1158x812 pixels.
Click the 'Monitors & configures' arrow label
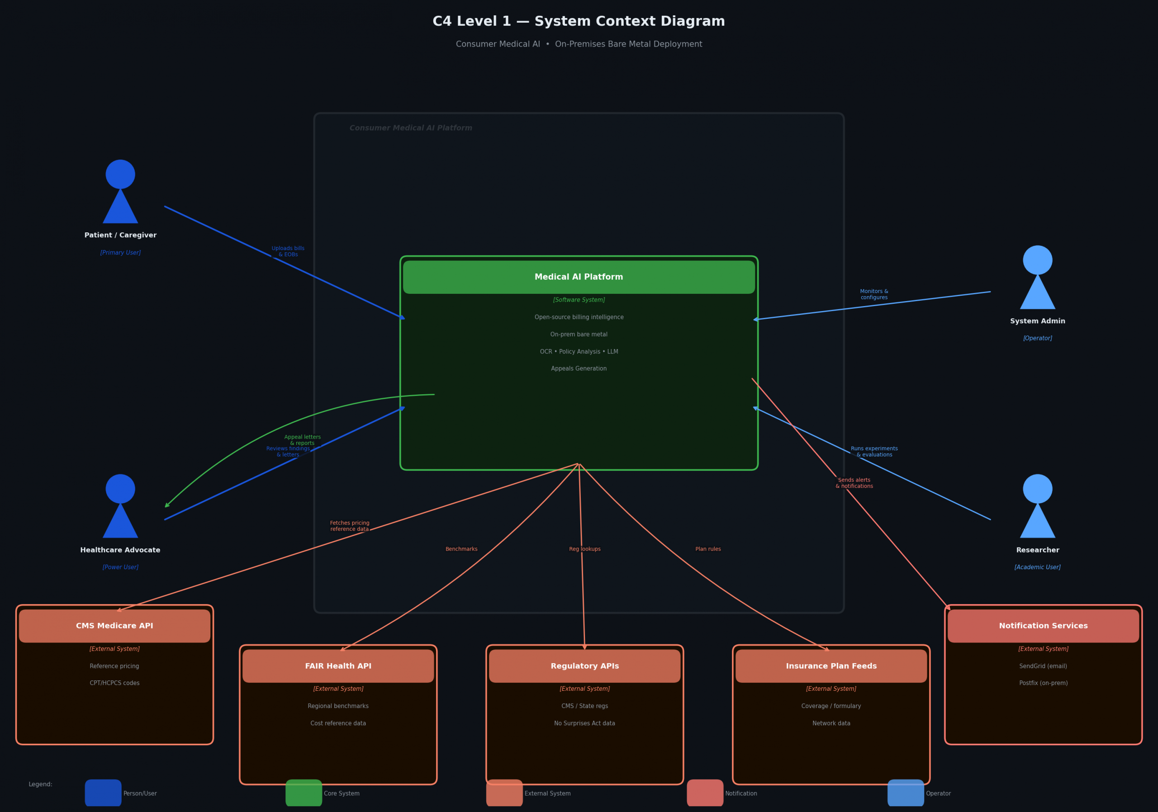[x=874, y=294]
